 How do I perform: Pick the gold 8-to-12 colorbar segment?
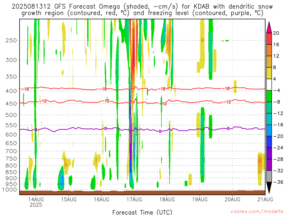269,62
